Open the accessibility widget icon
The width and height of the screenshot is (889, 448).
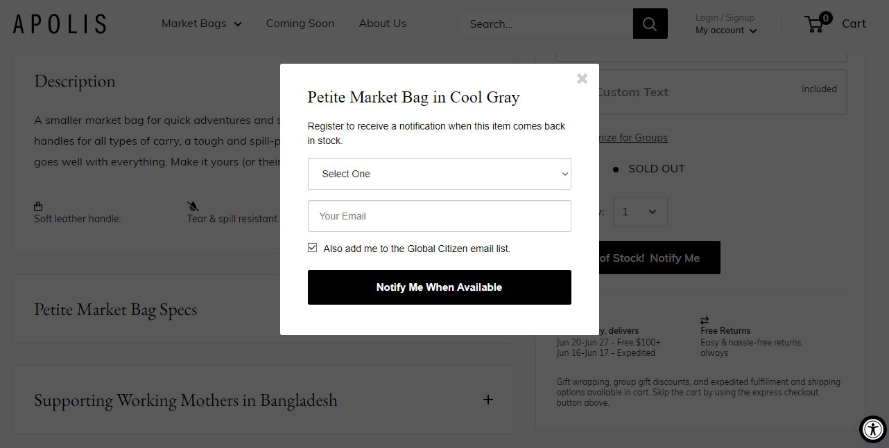tap(872, 429)
